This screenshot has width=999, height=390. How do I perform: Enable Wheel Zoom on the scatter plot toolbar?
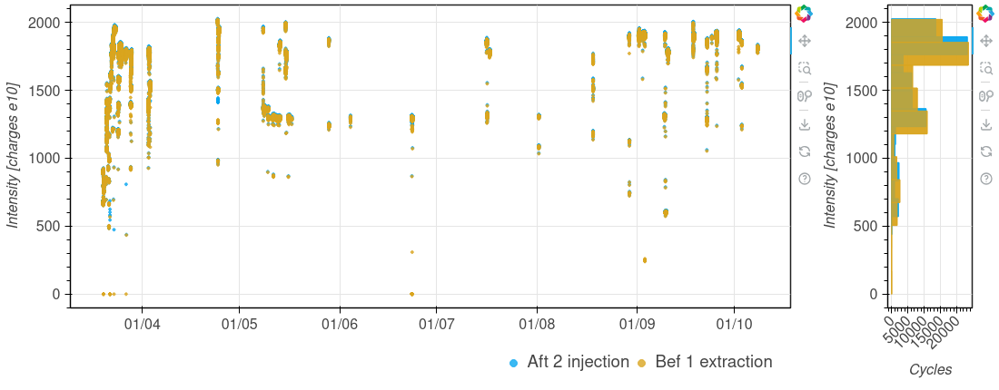(804, 96)
